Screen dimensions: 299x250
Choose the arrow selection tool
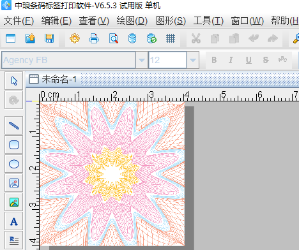pyautogui.click(x=14, y=81)
